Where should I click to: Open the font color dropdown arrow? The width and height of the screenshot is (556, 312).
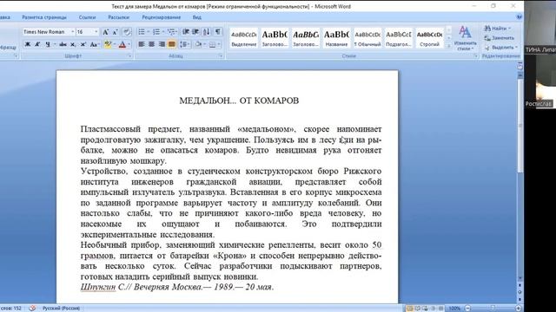tap(129, 44)
